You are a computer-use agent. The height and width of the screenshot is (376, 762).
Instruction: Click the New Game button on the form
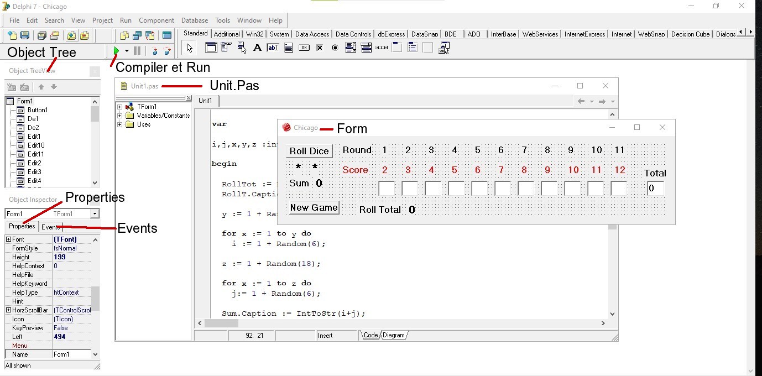pyautogui.click(x=314, y=207)
